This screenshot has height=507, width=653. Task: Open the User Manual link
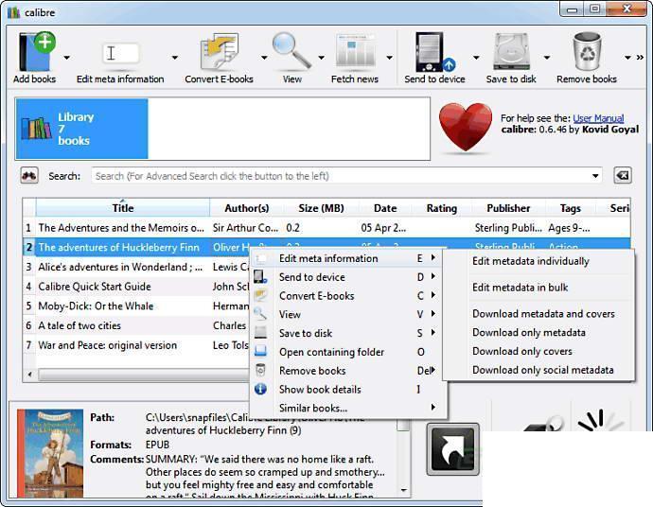[598, 118]
